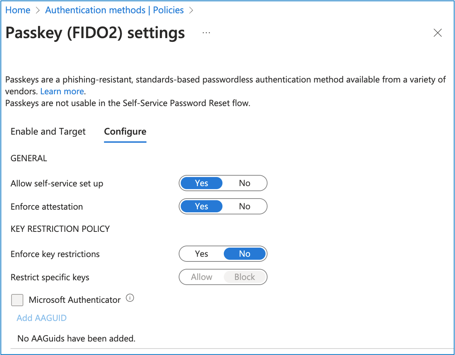455x355 pixels.
Task: Open the Learn more link about passkeys
Action: 62,91
